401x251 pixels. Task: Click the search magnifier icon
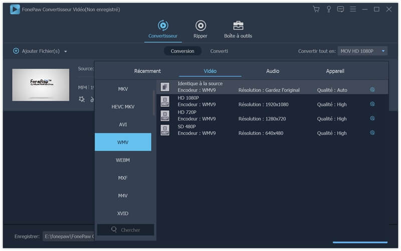pyautogui.click(x=114, y=229)
